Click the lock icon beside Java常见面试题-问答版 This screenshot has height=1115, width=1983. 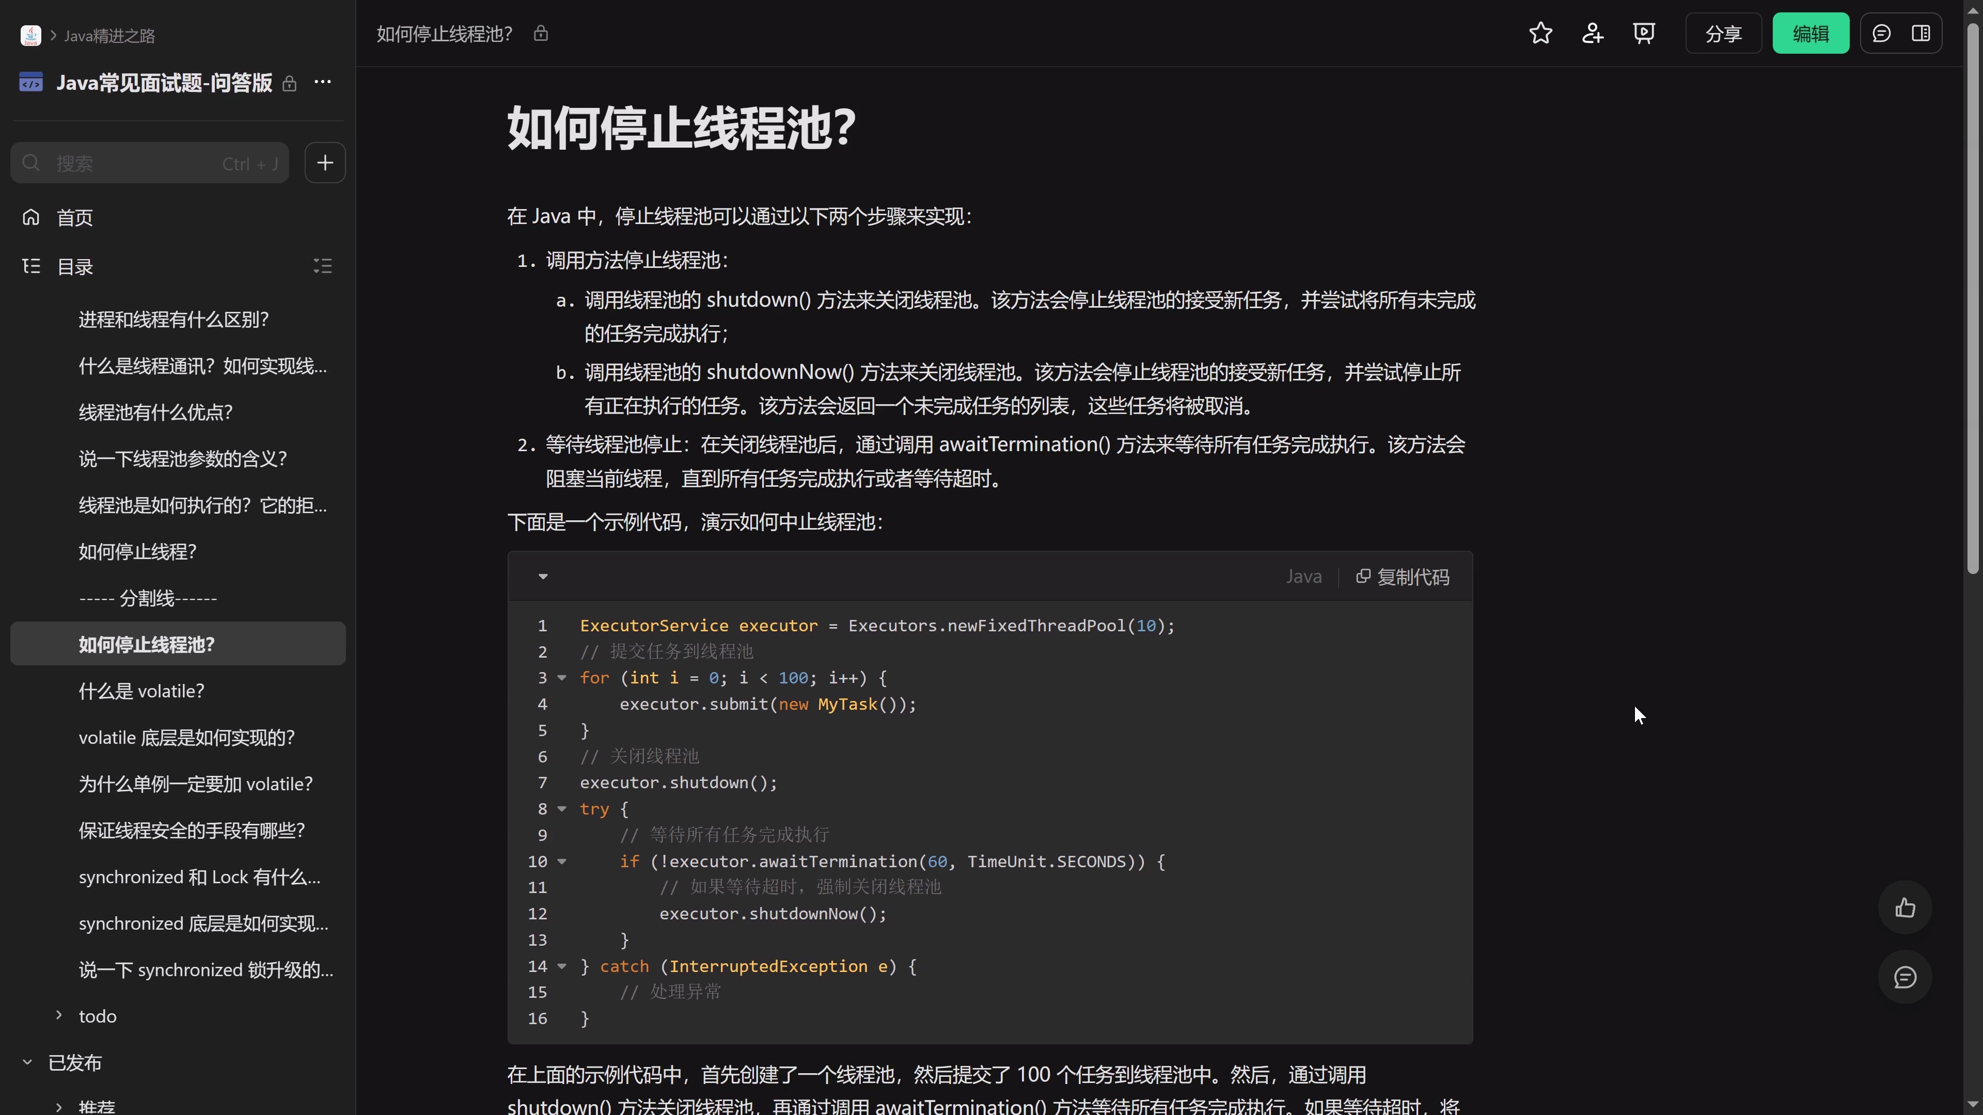click(289, 83)
